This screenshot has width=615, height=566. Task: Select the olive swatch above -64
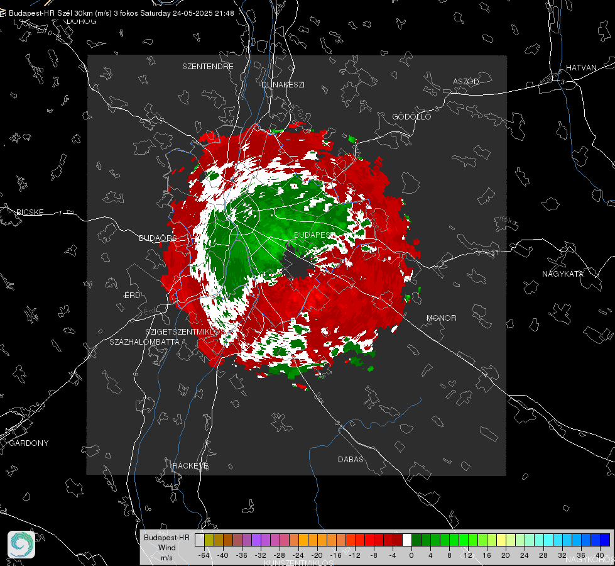[209, 540]
